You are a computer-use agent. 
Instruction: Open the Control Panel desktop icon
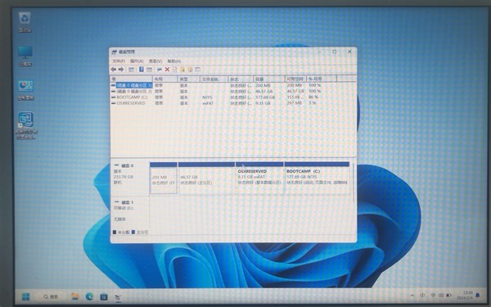pyautogui.click(x=25, y=90)
